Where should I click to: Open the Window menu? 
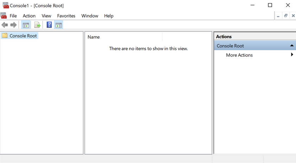pyautogui.click(x=90, y=16)
